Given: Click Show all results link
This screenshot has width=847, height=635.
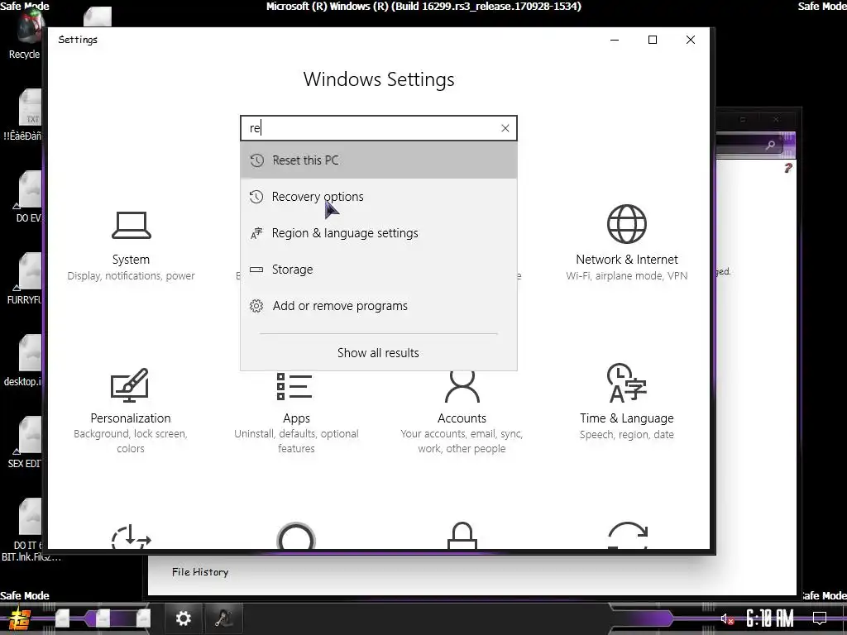Looking at the screenshot, I should tap(378, 352).
